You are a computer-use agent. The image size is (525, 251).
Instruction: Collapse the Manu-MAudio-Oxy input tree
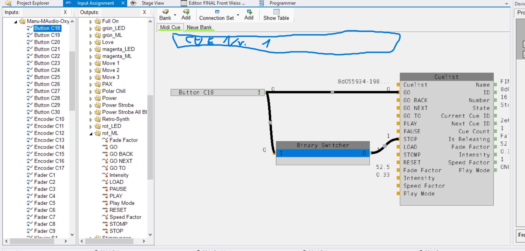[16, 22]
